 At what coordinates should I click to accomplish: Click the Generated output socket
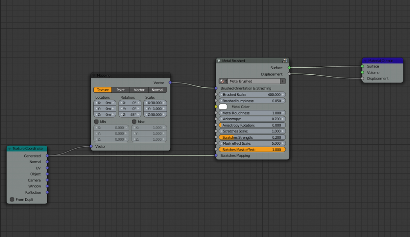47,155
